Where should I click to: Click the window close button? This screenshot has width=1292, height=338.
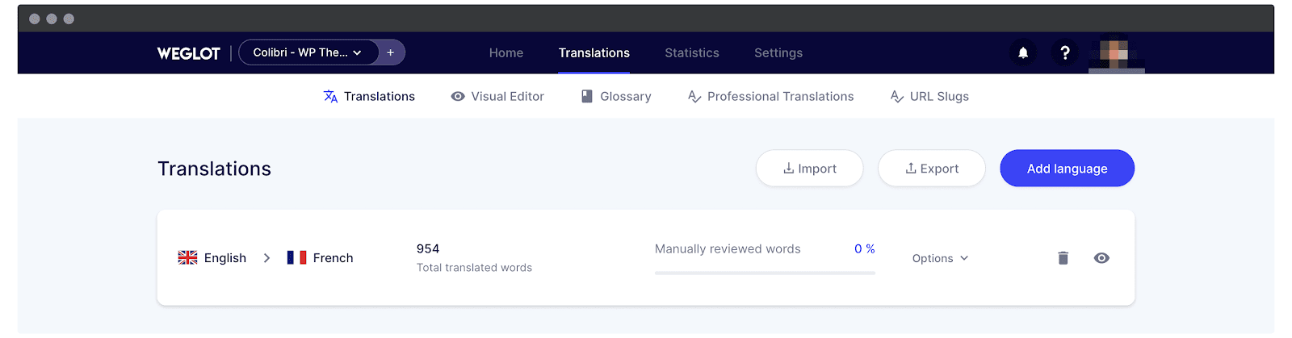35,19
